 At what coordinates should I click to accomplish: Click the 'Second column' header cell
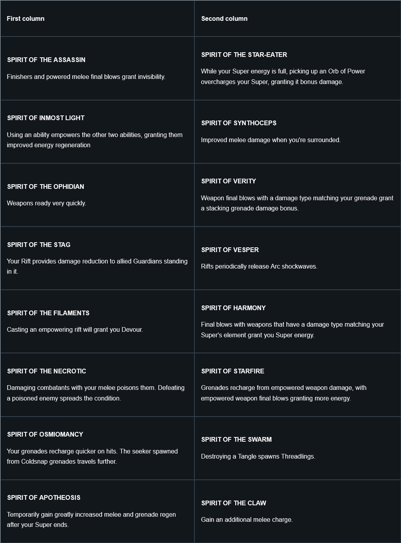point(298,18)
